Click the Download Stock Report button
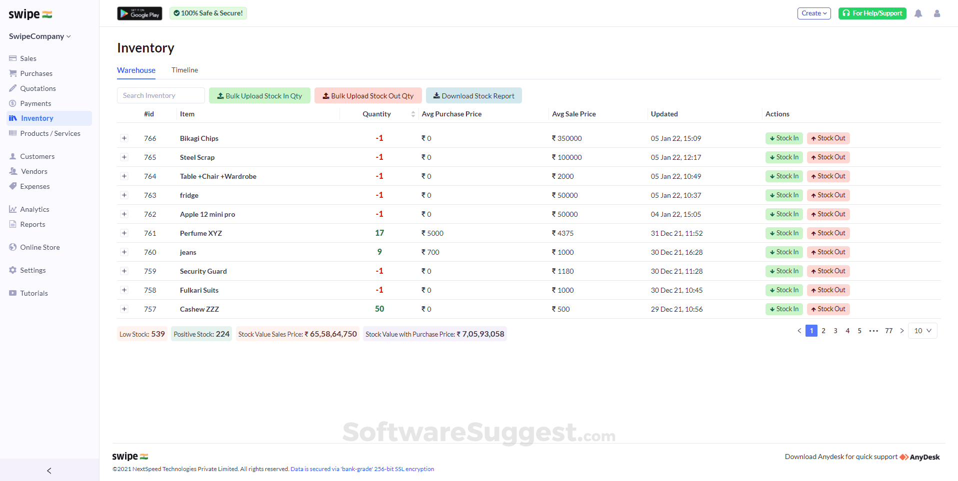This screenshot has width=958, height=481. point(473,95)
